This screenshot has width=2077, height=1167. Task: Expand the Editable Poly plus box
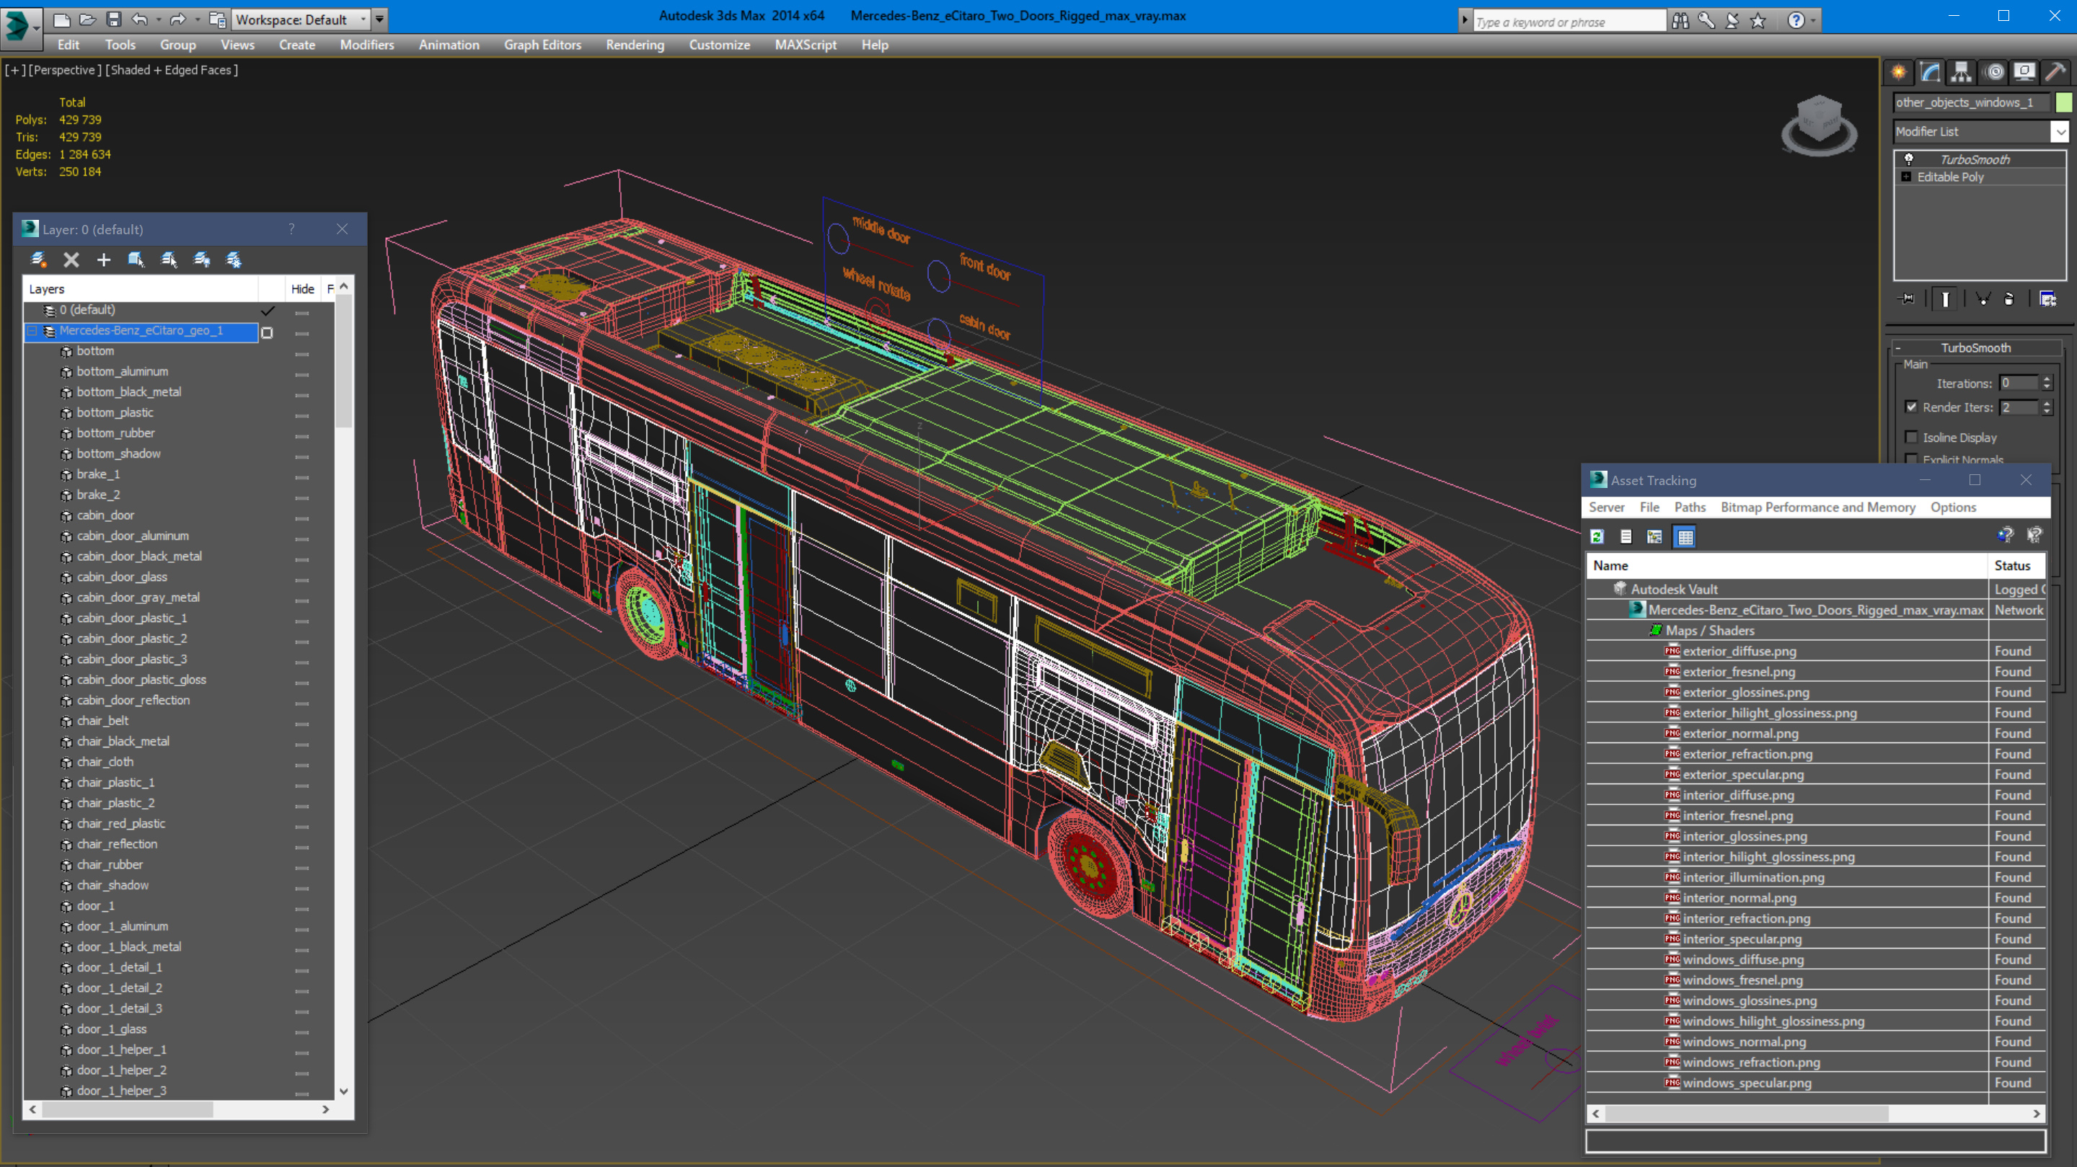[1906, 177]
